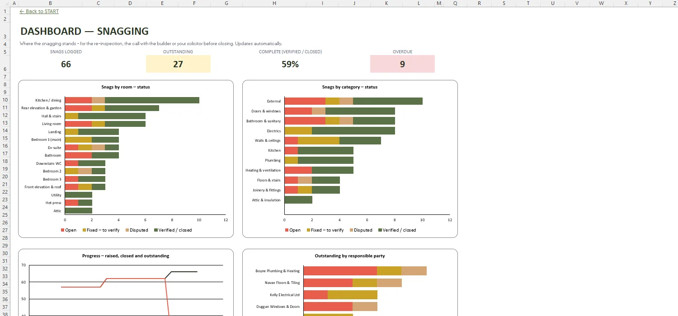
Task: Select the 'DASHBOARD — SNAGGING' heading
Action: tap(85, 31)
